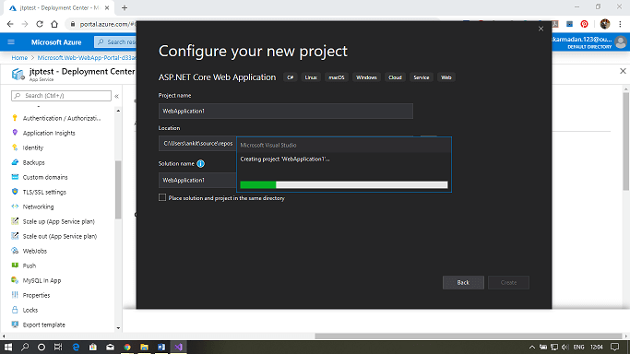This screenshot has height=354, width=630.
Task: Reload the page in Chrome
Action: tap(40, 24)
